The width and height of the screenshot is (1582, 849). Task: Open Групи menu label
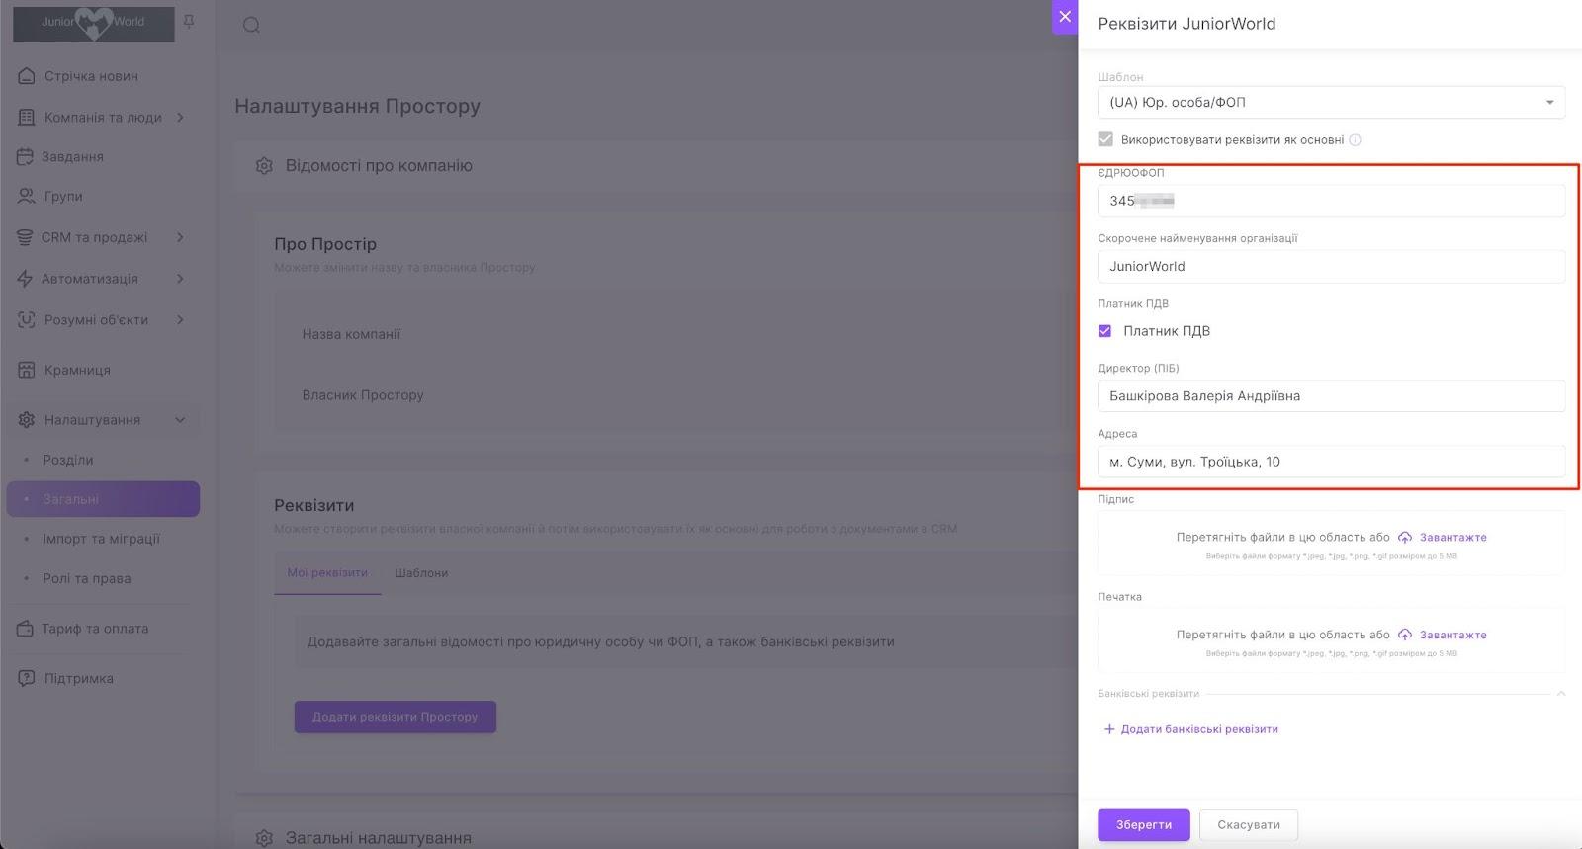(63, 196)
